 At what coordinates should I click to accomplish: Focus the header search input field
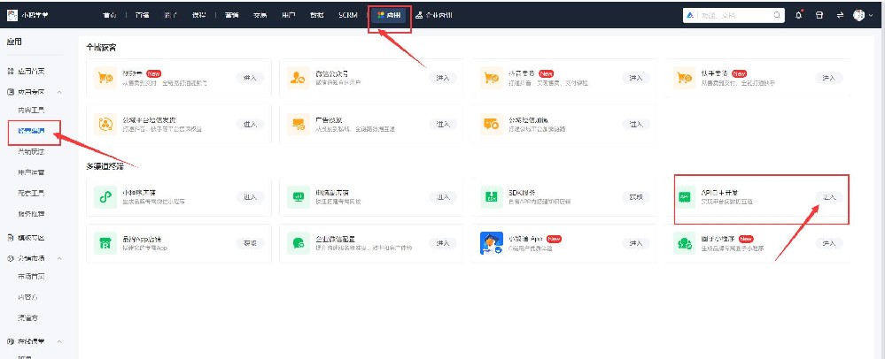735,15
